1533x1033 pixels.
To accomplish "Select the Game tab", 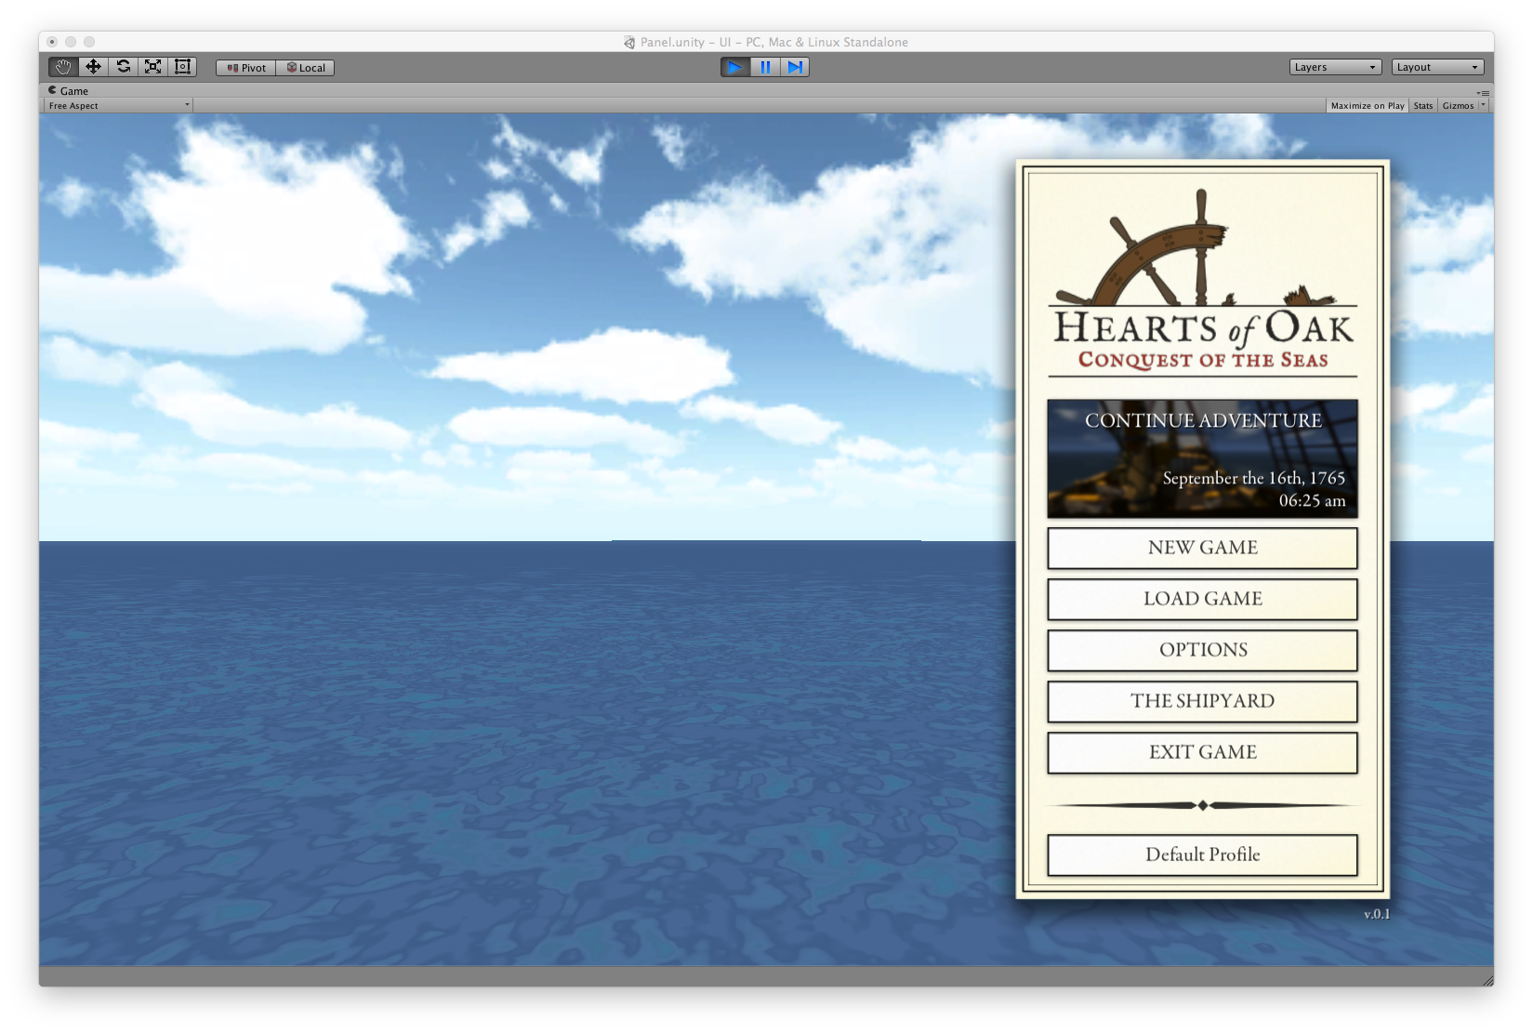I will tap(69, 91).
